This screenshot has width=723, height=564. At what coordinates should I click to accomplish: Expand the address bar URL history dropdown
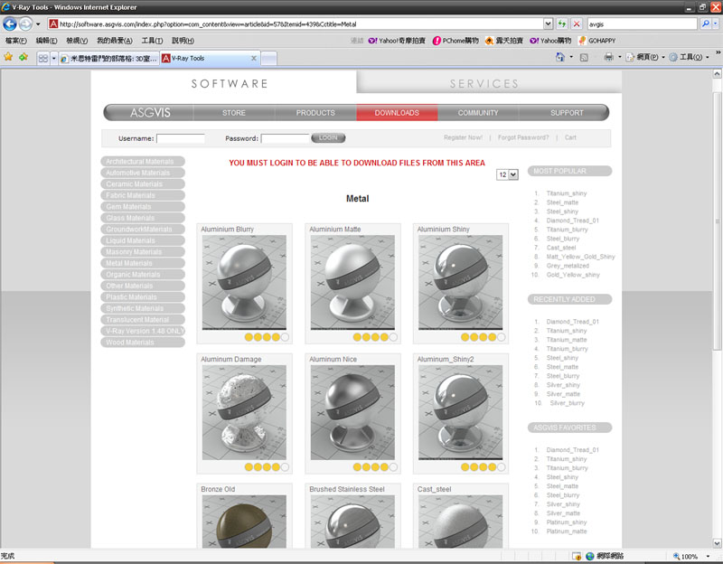[x=548, y=23]
